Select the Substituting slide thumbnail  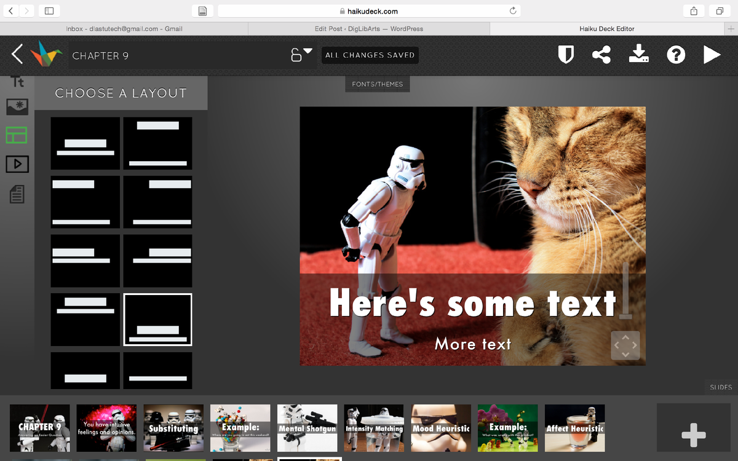pyautogui.click(x=173, y=427)
